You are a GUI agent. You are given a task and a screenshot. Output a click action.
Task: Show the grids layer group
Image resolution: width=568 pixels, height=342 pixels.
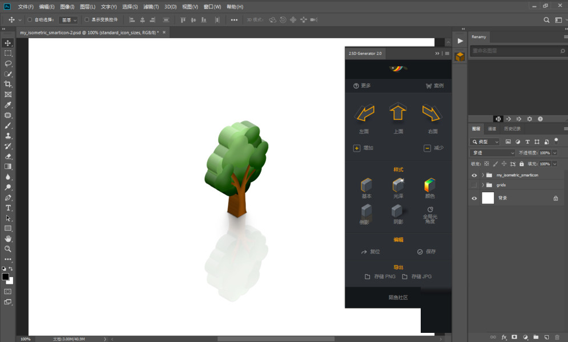coord(474,185)
